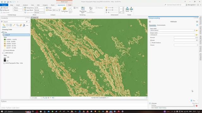Screen dimensions: 202x113
Task: Click the taskbar Search box
Action: pos(18,111)
